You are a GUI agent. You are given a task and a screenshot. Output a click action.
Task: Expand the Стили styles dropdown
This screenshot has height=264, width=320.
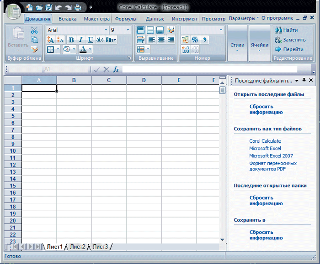click(237, 45)
